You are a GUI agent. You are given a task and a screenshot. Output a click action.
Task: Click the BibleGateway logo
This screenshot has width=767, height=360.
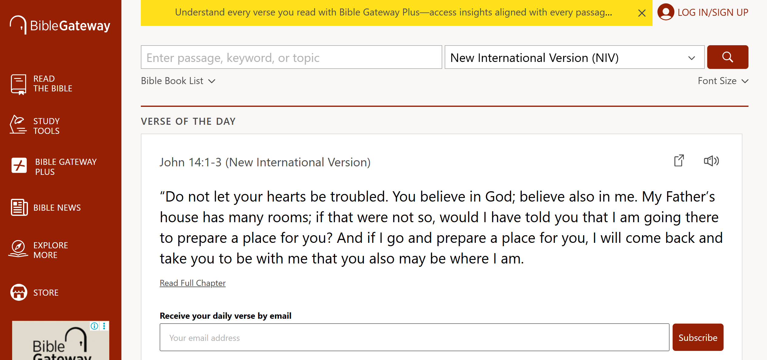tap(60, 25)
